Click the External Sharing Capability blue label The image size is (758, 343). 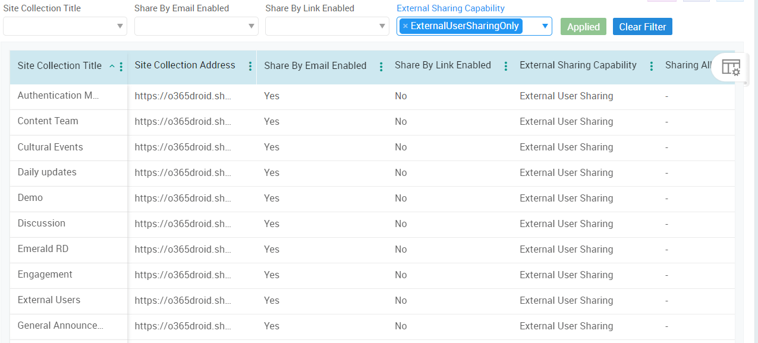tap(450, 8)
